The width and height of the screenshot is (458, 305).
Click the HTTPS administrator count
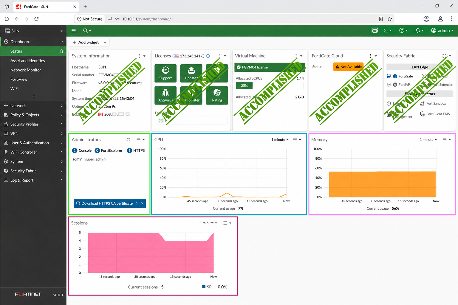tap(136, 150)
